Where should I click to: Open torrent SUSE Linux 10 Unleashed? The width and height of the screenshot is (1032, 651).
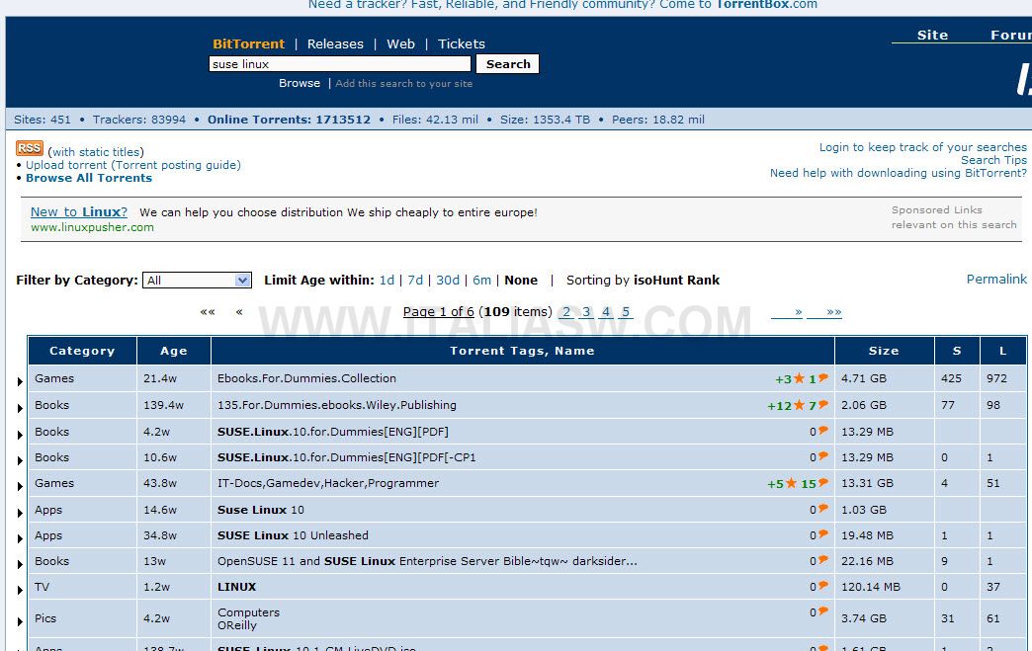293,535
